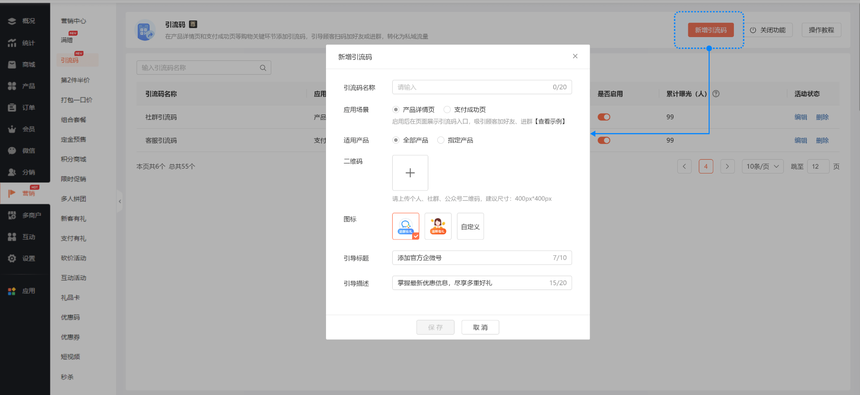Select 指定产品 radio button
Image resolution: width=860 pixels, height=395 pixels.
coord(441,140)
